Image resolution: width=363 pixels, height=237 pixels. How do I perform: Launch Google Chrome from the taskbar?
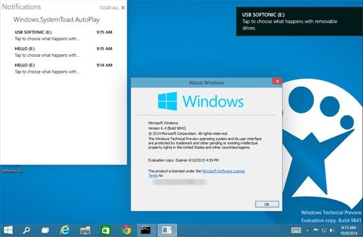(127, 230)
